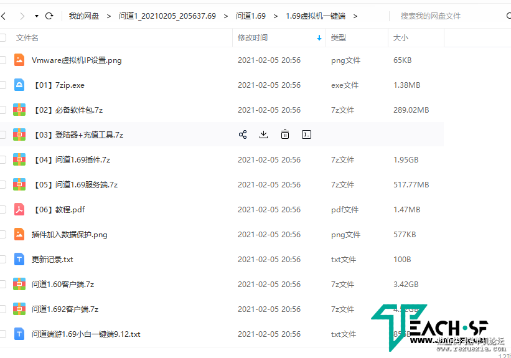
Task: Click the blue sort direction arrow
Action: click(319, 38)
